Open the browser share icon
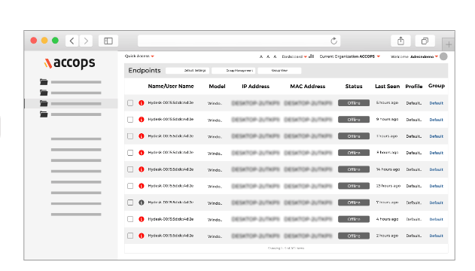Screen dimensions: 475x271 click(400, 41)
